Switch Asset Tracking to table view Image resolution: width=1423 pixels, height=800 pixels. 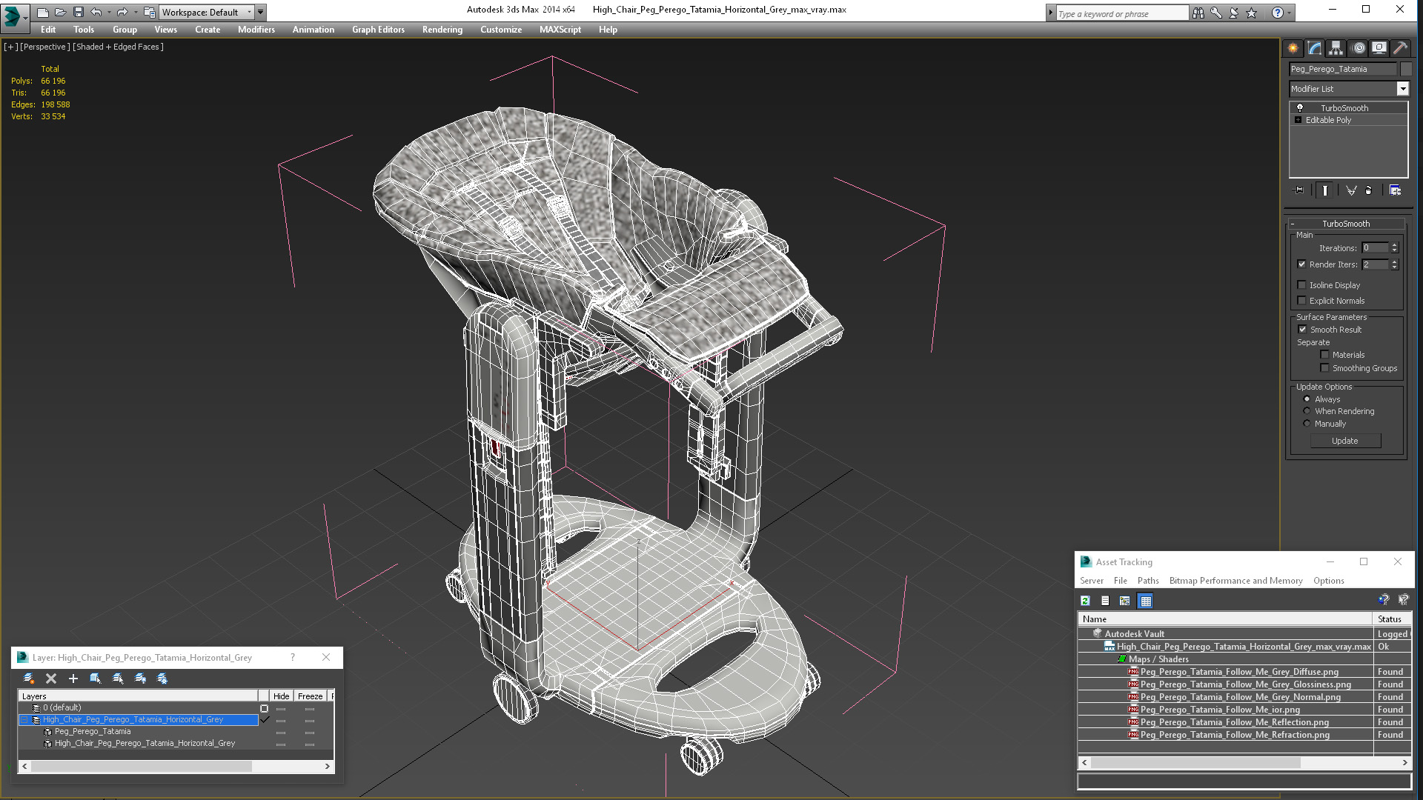point(1146,601)
